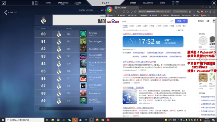217x122 pixels.
Task: Click the camera image-search icon in Baidu
Action: click(x=172, y=21)
